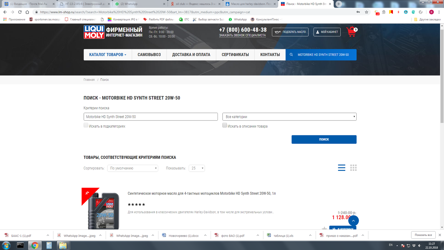Click the header search magnifier icon

coord(291,55)
